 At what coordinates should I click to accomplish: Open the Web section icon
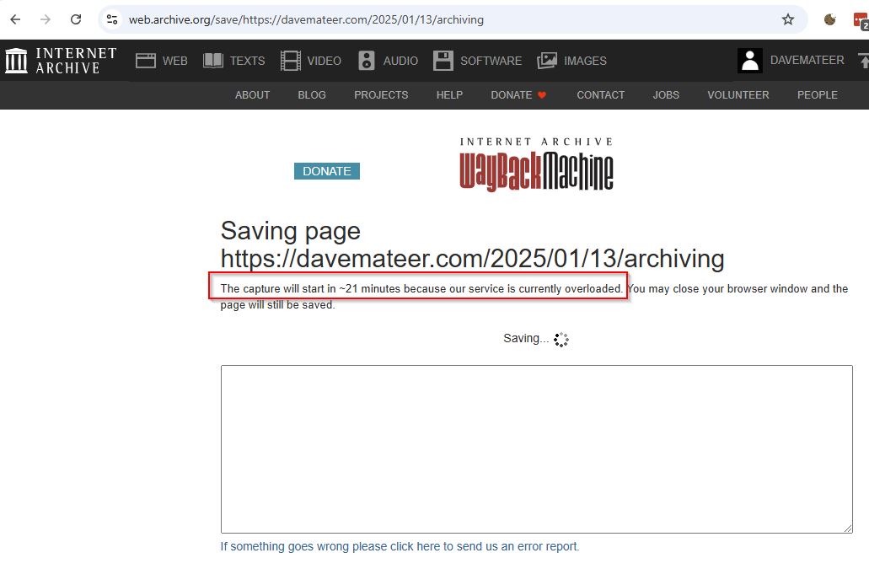pyautogui.click(x=146, y=61)
